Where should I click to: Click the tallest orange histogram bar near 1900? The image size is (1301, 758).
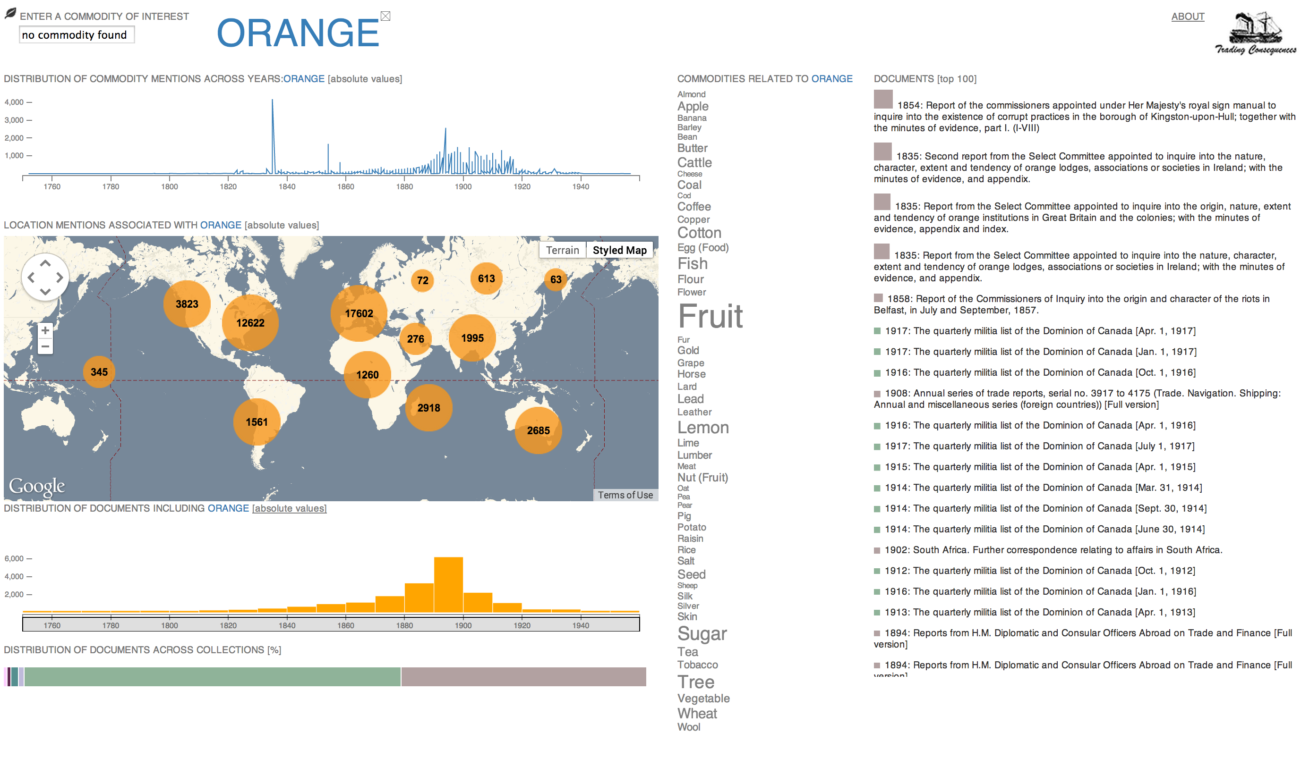click(448, 584)
